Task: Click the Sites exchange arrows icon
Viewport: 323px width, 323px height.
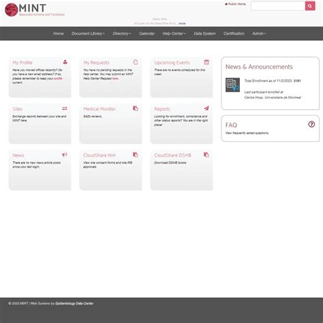Action: (x=65, y=108)
